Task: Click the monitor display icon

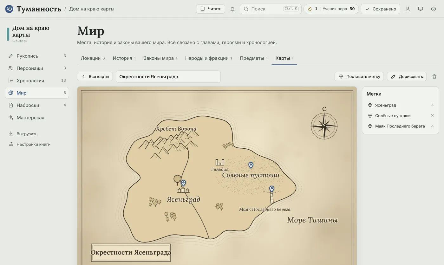Action: tap(421, 9)
